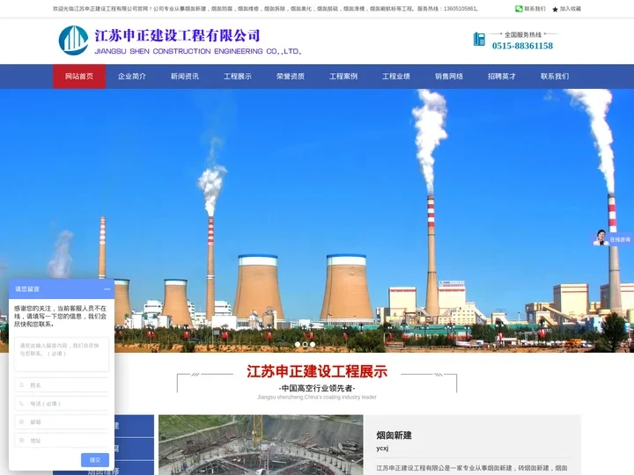Click the power plant banner image

click(x=317, y=221)
